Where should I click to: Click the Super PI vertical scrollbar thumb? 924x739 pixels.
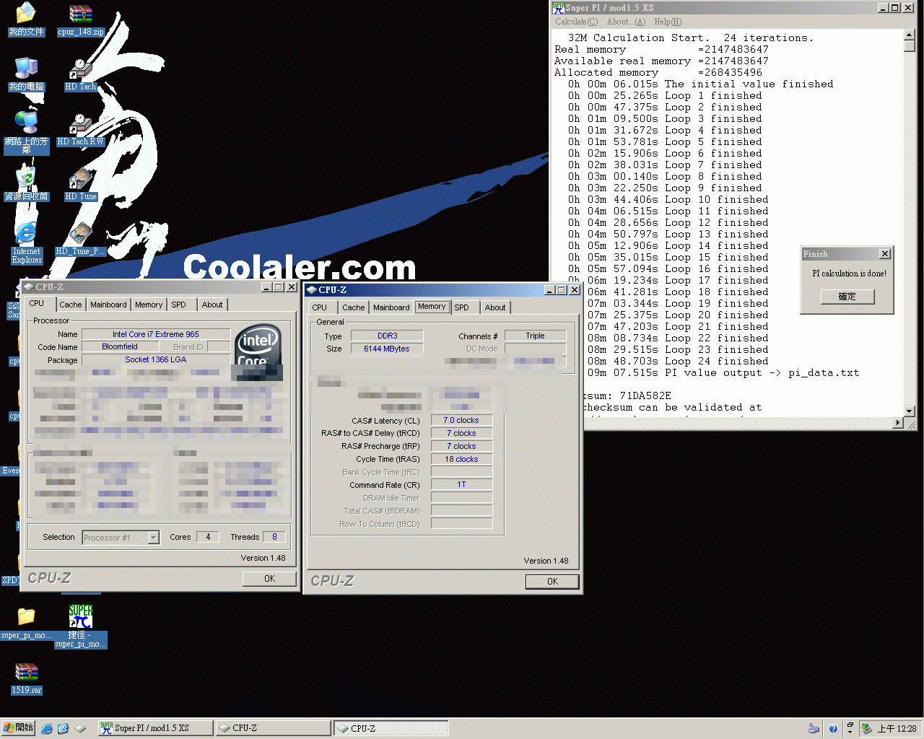(x=909, y=45)
